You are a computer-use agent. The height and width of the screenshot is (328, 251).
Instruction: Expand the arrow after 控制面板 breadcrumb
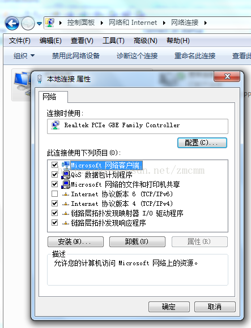(x=101, y=23)
